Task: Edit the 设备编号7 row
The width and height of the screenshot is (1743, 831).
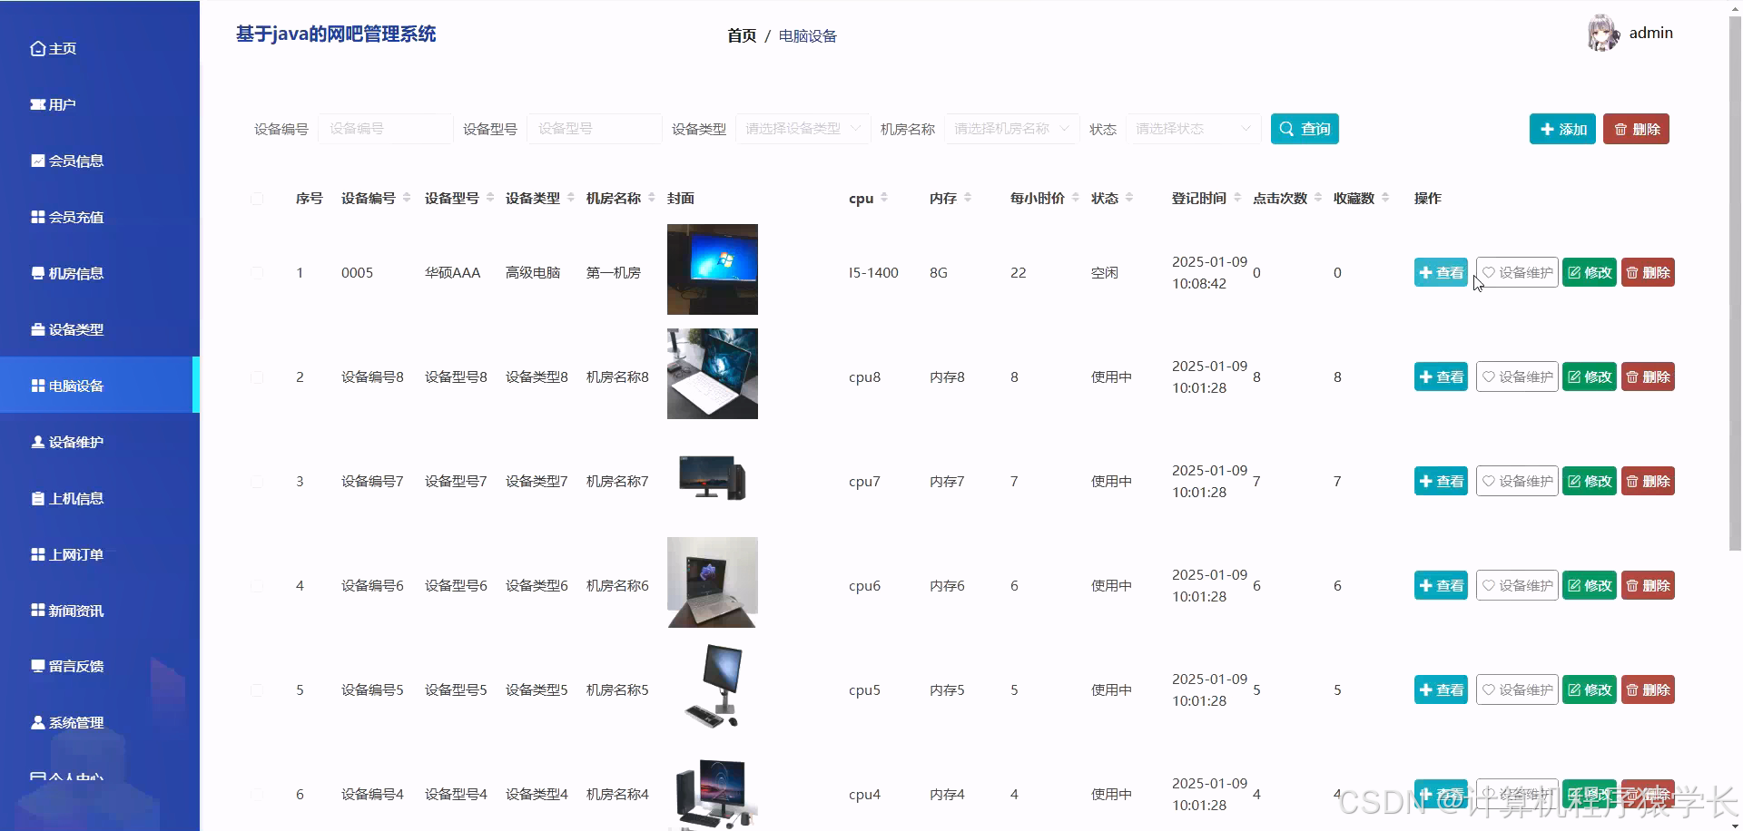Action: pyautogui.click(x=1590, y=481)
